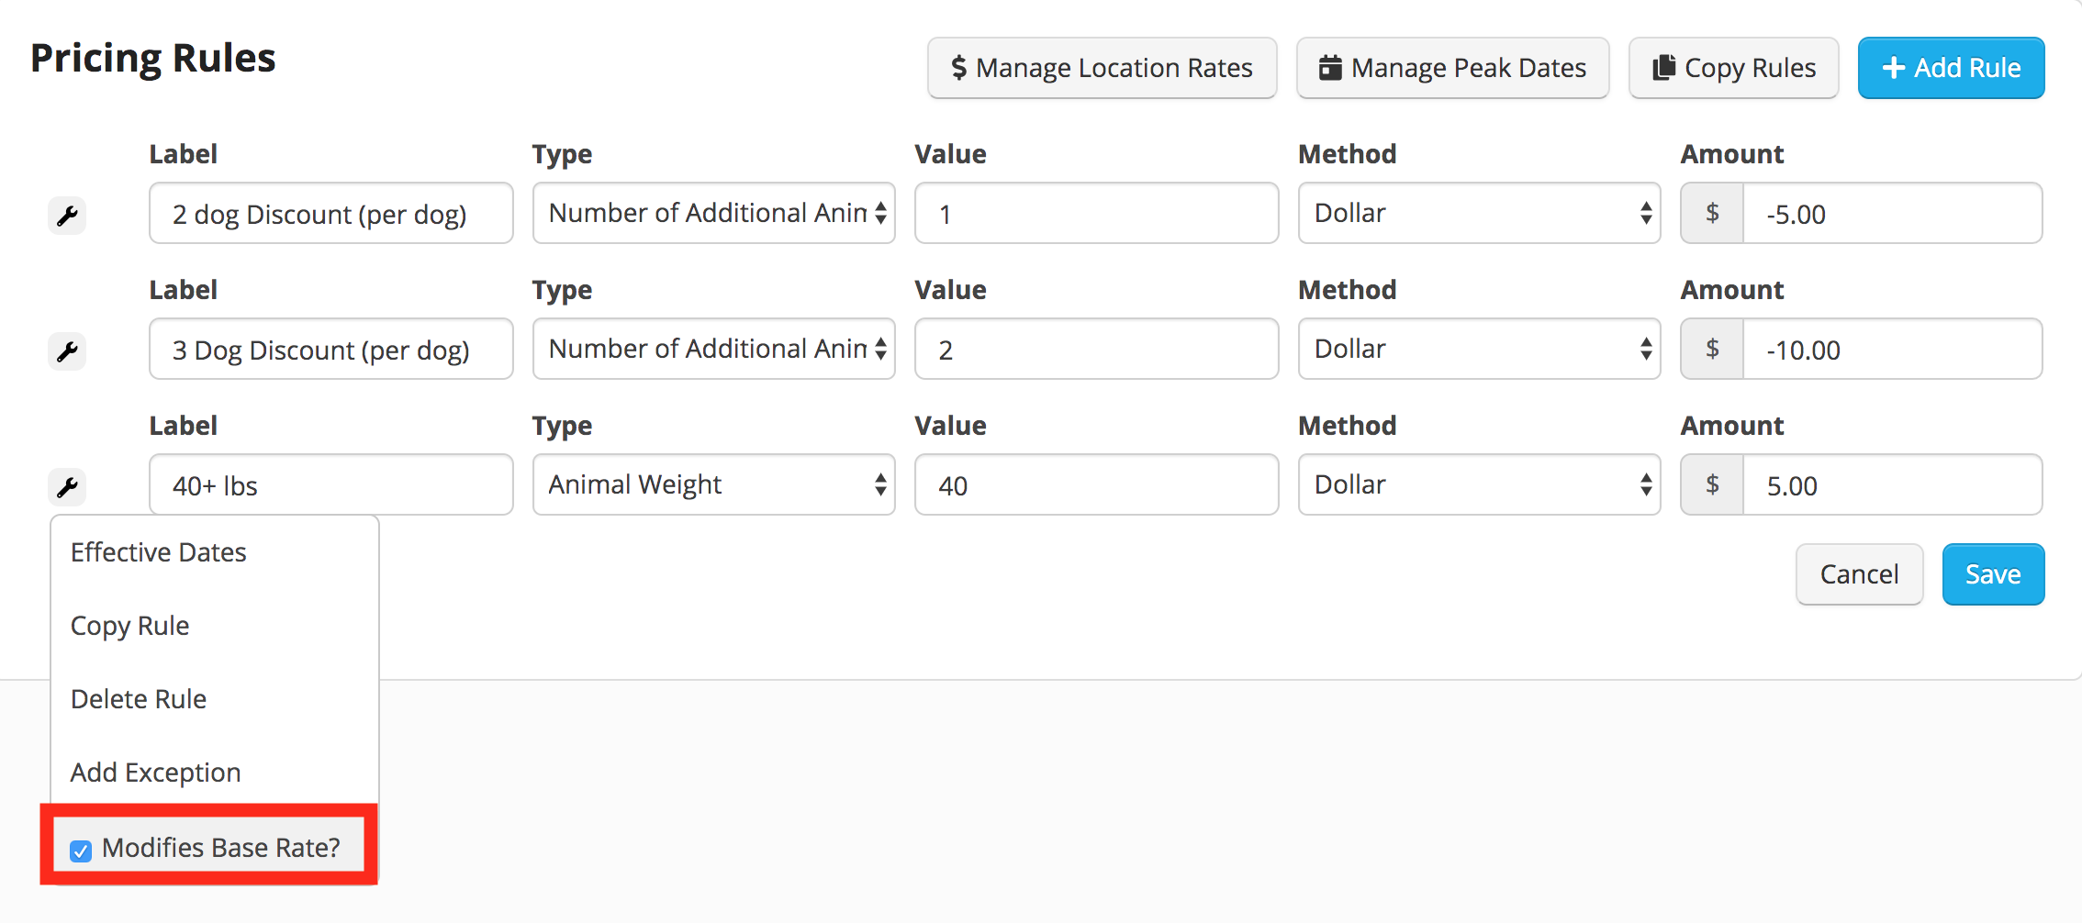Viewport: 2082px width, 923px height.
Task: Select Add Exception in the dropdown menu
Action: [x=154, y=772]
